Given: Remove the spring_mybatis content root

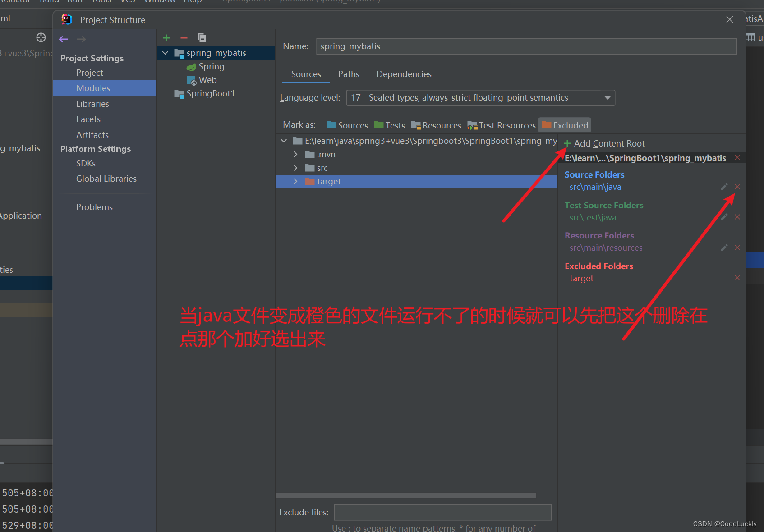Looking at the screenshot, I should tap(737, 157).
